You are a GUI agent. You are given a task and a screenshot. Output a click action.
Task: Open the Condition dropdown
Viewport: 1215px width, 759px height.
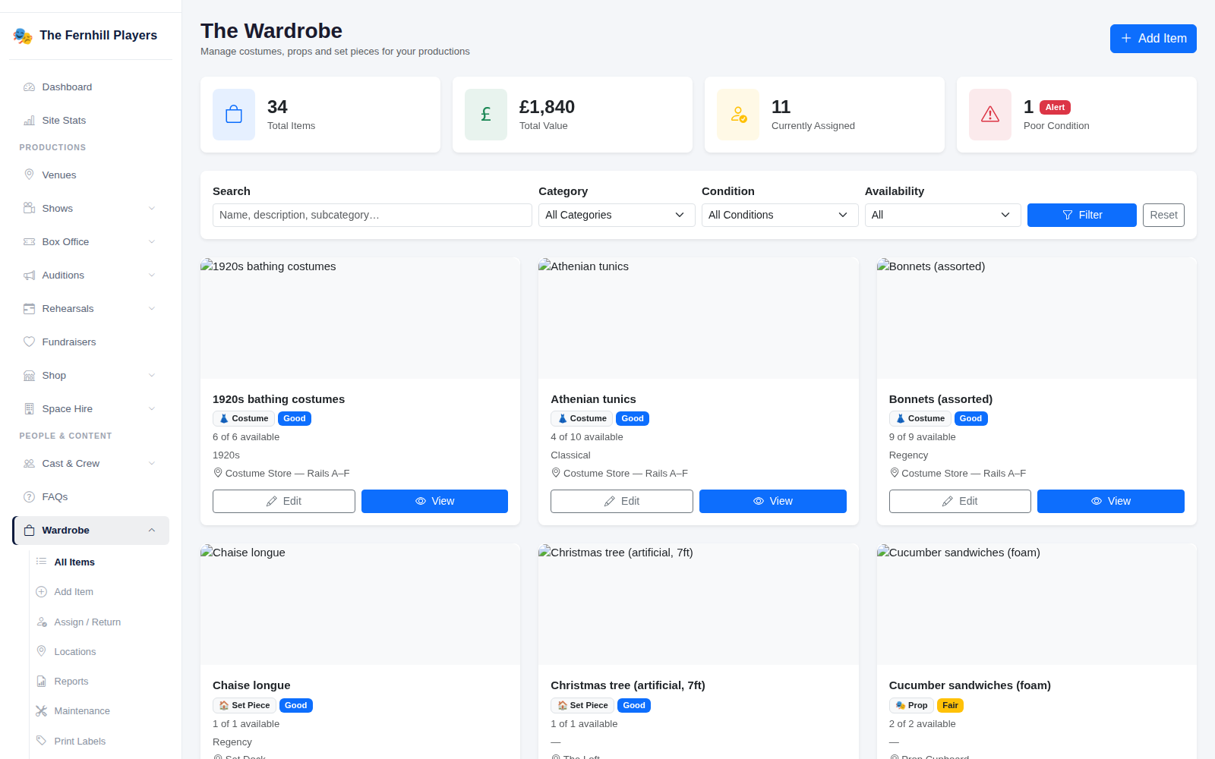[780, 215]
